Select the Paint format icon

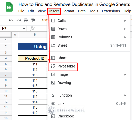coord(33,20)
